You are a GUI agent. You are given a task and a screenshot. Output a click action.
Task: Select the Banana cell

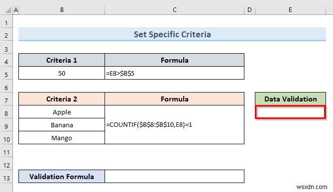point(62,125)
